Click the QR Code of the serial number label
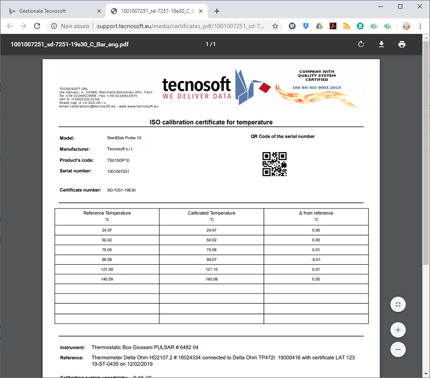Viewport: 430px width, 378px height. click(x=282, y=136)
